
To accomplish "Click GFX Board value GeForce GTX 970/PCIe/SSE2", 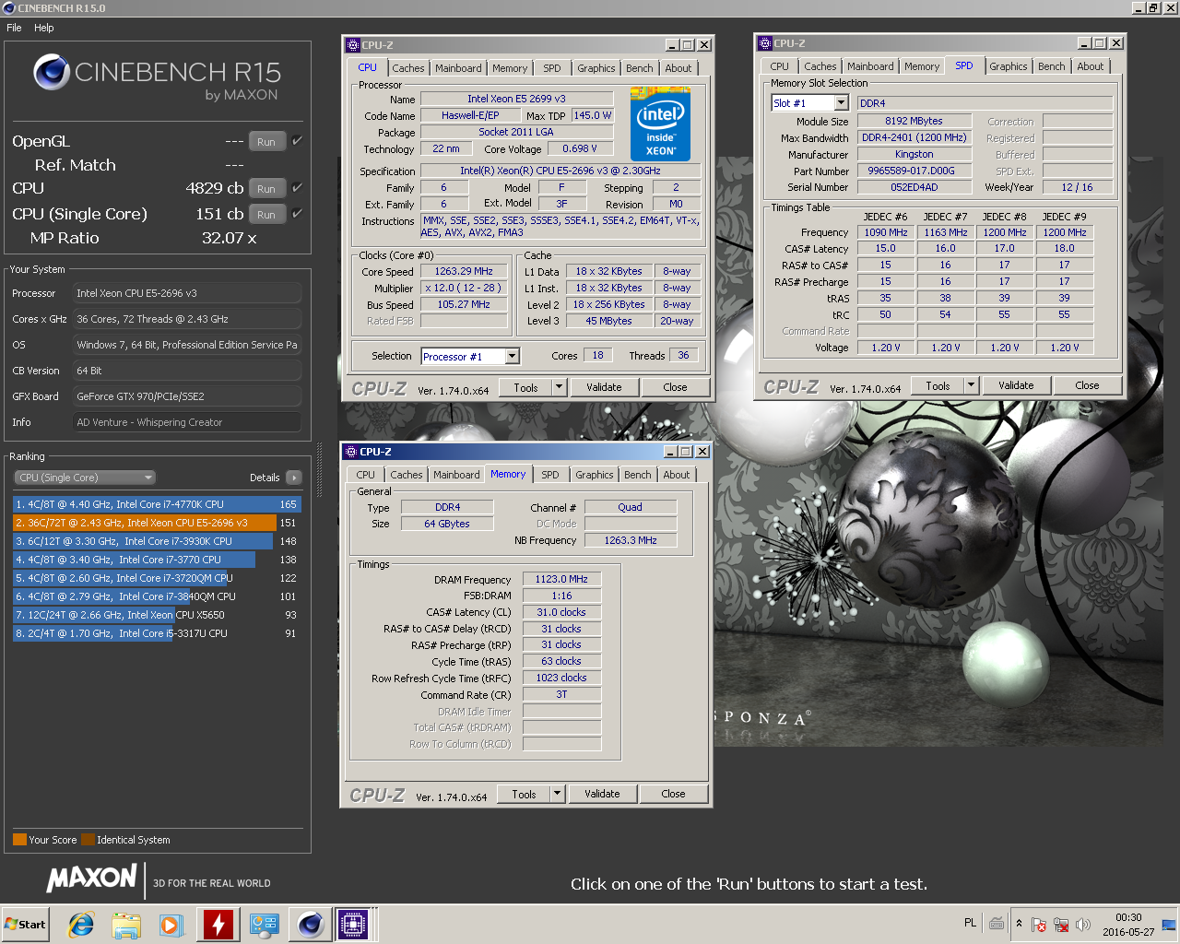I will tap(187, 396).
